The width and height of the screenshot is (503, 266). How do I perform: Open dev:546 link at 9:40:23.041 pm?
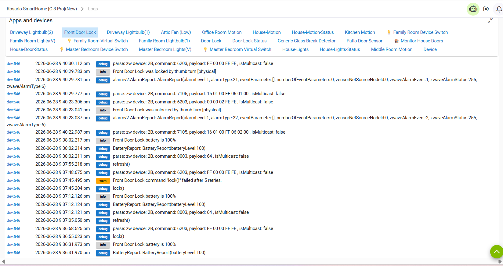pyautogui.click(x=13, y=110)
